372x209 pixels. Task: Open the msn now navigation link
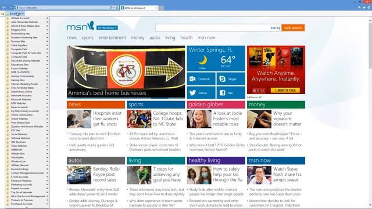[x=206, y=38]
